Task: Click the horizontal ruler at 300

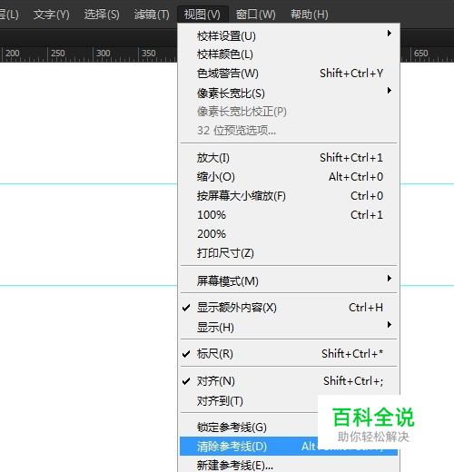Action: click(103, 54)
